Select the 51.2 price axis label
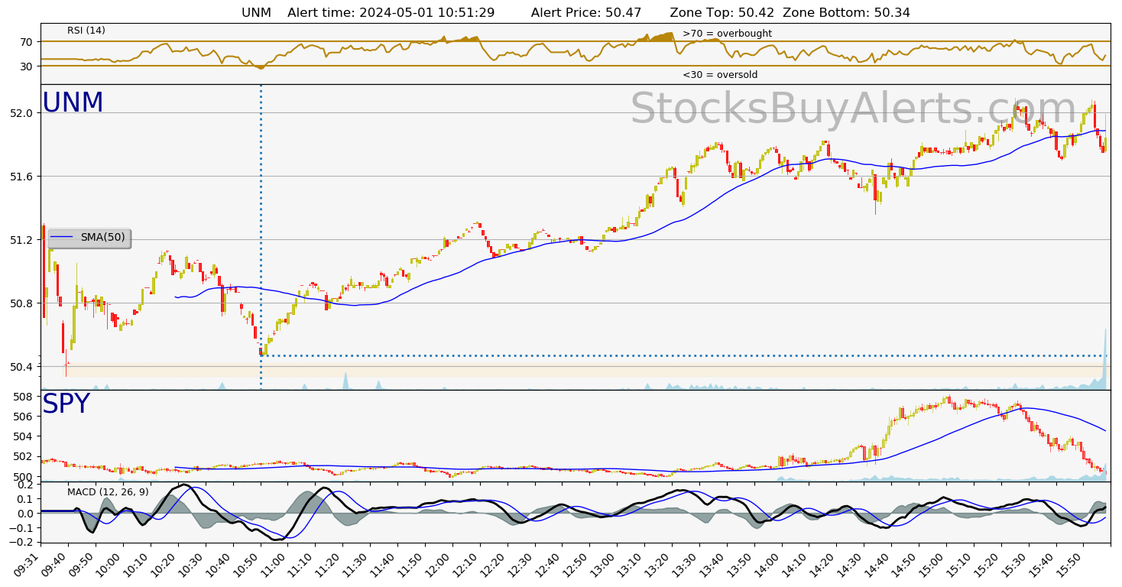Viewport: 1122px width, 587px height. (21, 240)
